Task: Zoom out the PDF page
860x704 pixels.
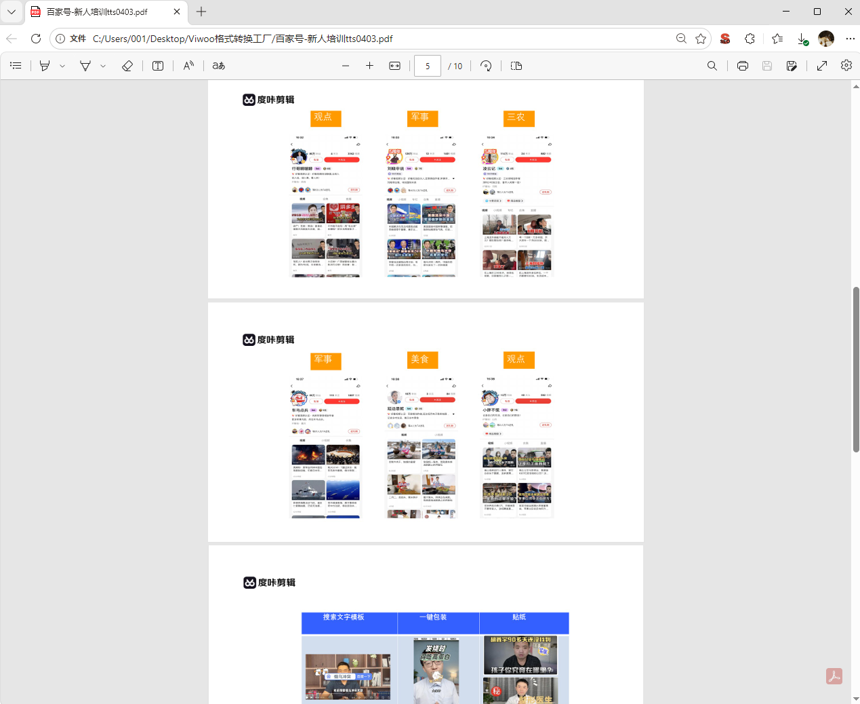Action: click(346, 66)
